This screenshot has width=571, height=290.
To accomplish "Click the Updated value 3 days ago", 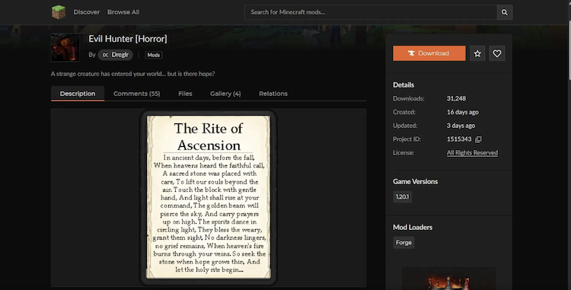I will (461, 126).
